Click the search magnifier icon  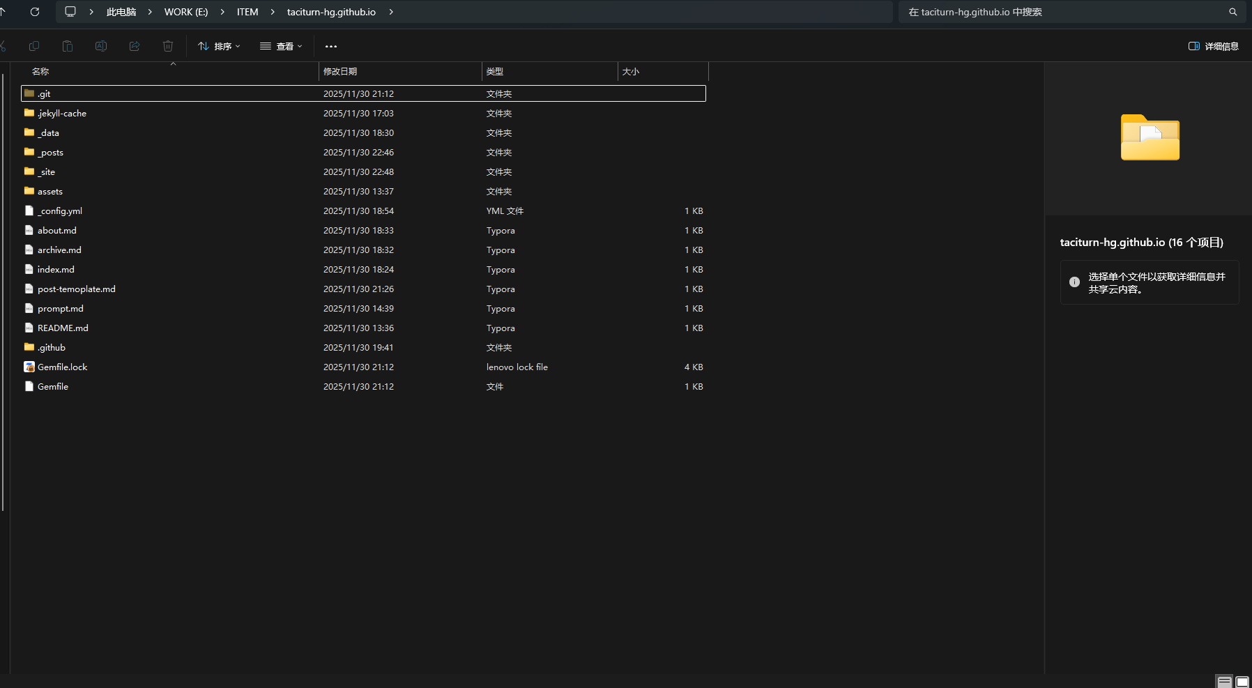[1232, 12]
